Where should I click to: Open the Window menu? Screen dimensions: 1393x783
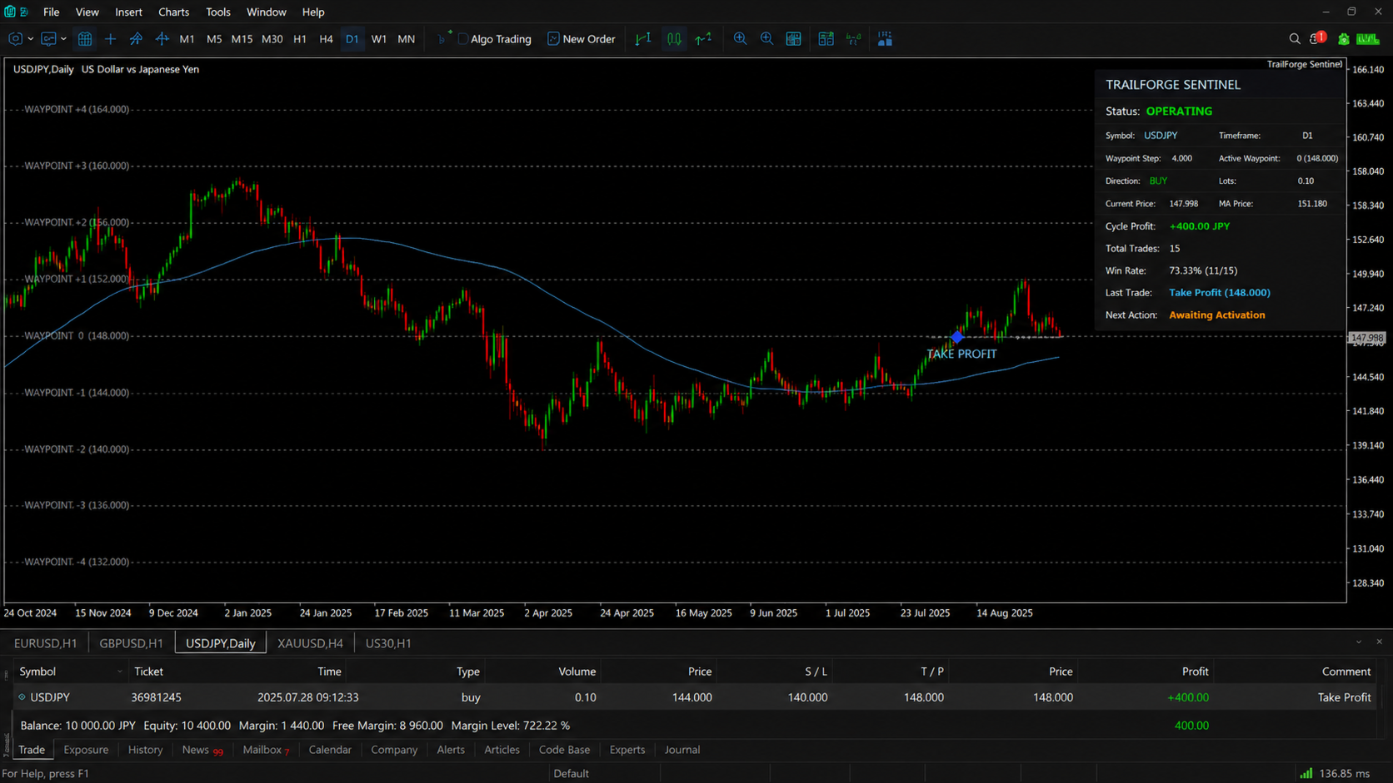click(267, 12)
